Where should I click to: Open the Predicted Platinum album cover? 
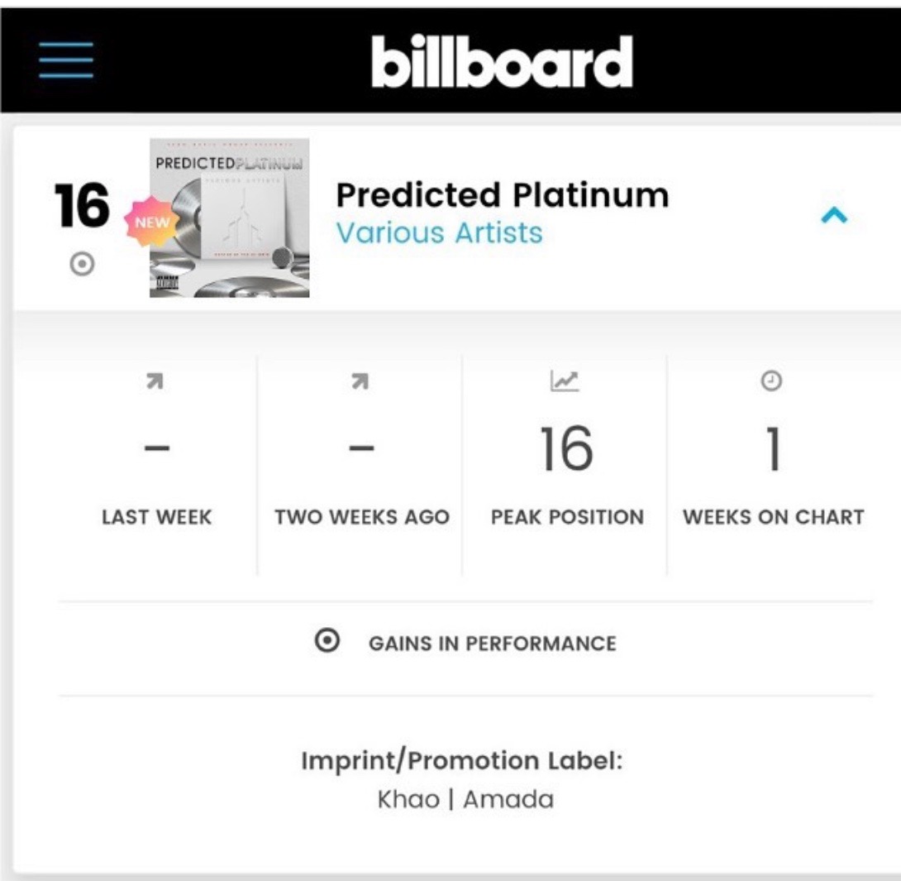point(230,218)
